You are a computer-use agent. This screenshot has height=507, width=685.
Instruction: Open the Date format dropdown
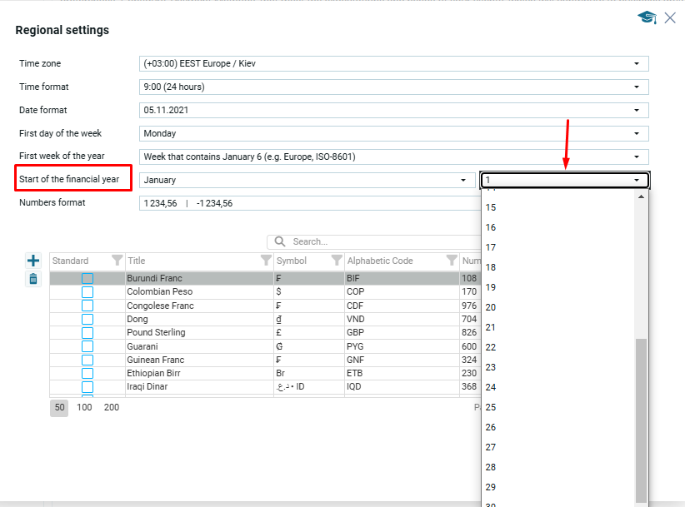(637, 111)
